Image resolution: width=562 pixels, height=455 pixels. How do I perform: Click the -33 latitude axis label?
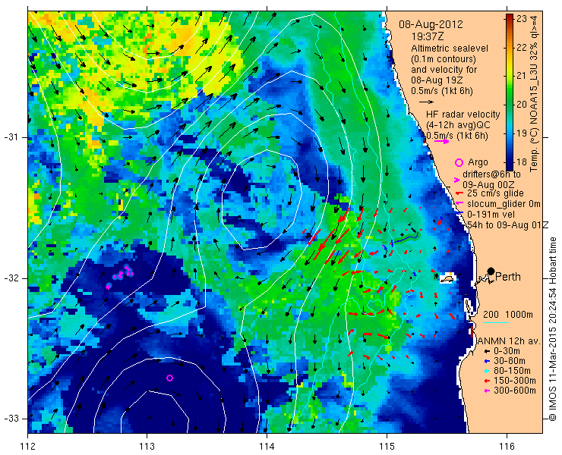[x=12, y=419]
